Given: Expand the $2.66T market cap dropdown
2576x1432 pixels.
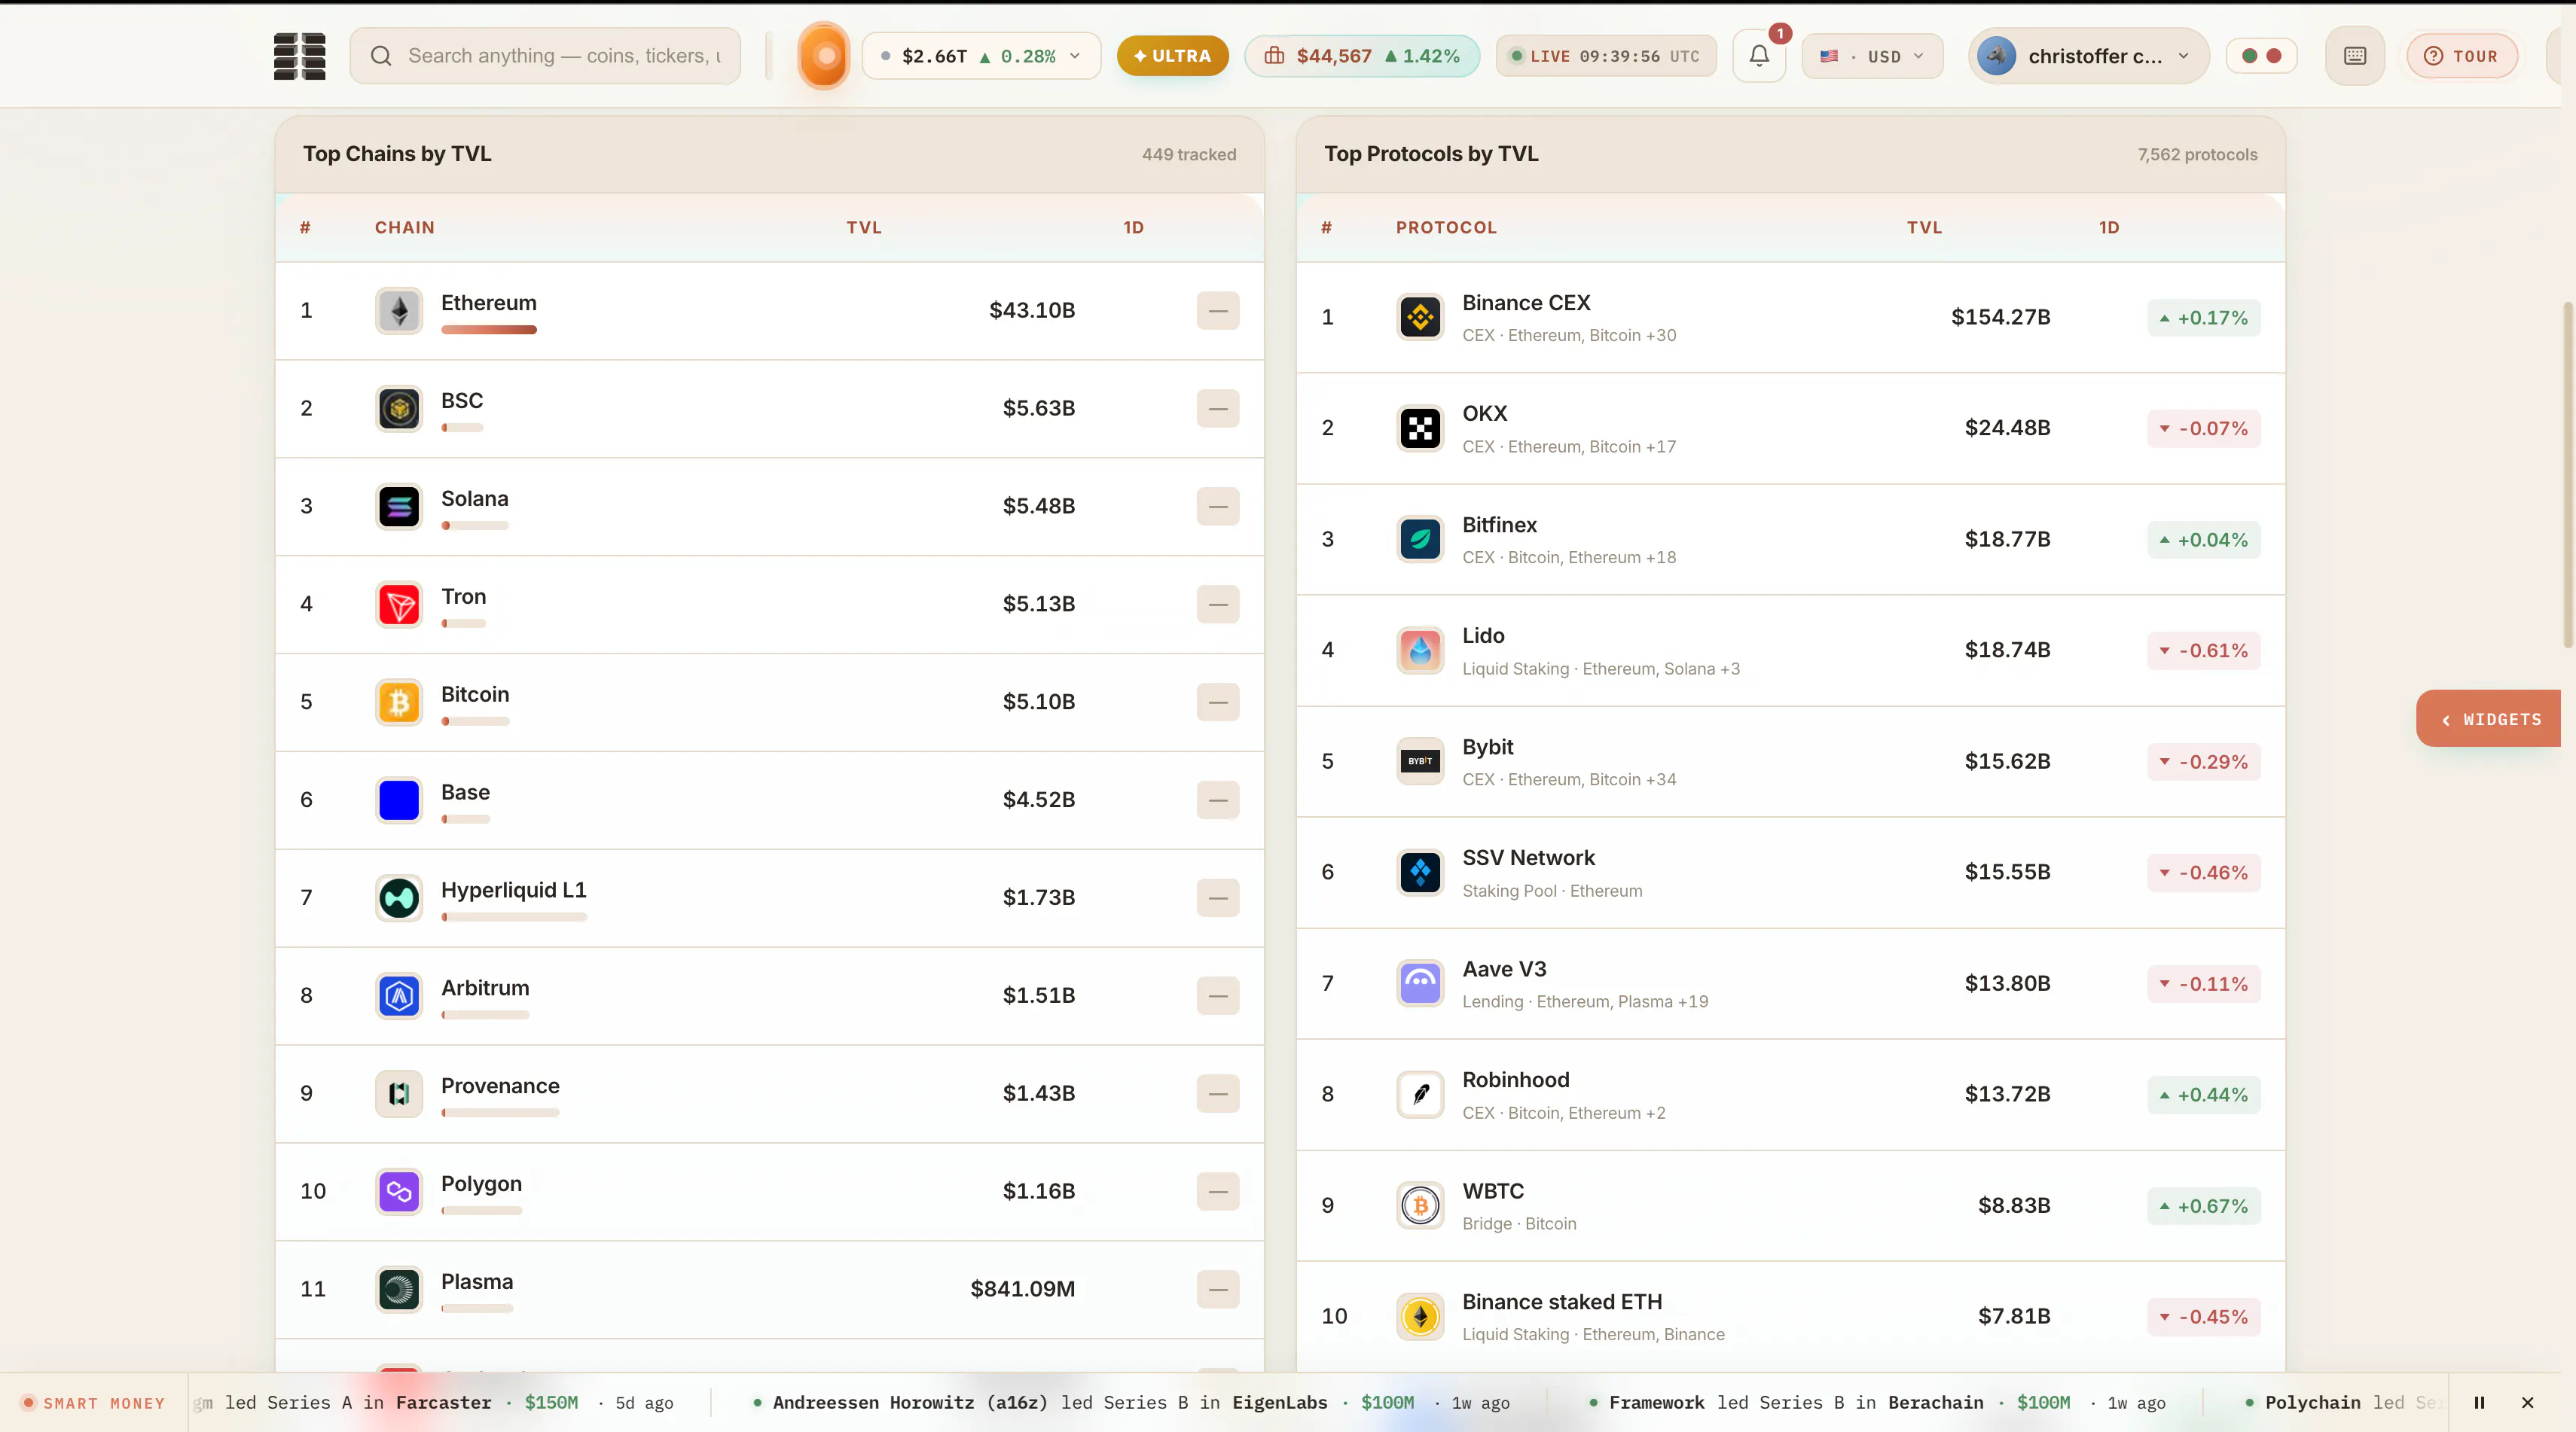Looking at the screenshot, I should [981, 56].
